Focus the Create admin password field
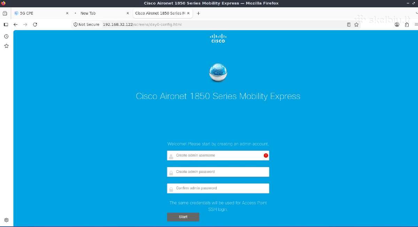The image size is (418, 227). coord(218,172)
